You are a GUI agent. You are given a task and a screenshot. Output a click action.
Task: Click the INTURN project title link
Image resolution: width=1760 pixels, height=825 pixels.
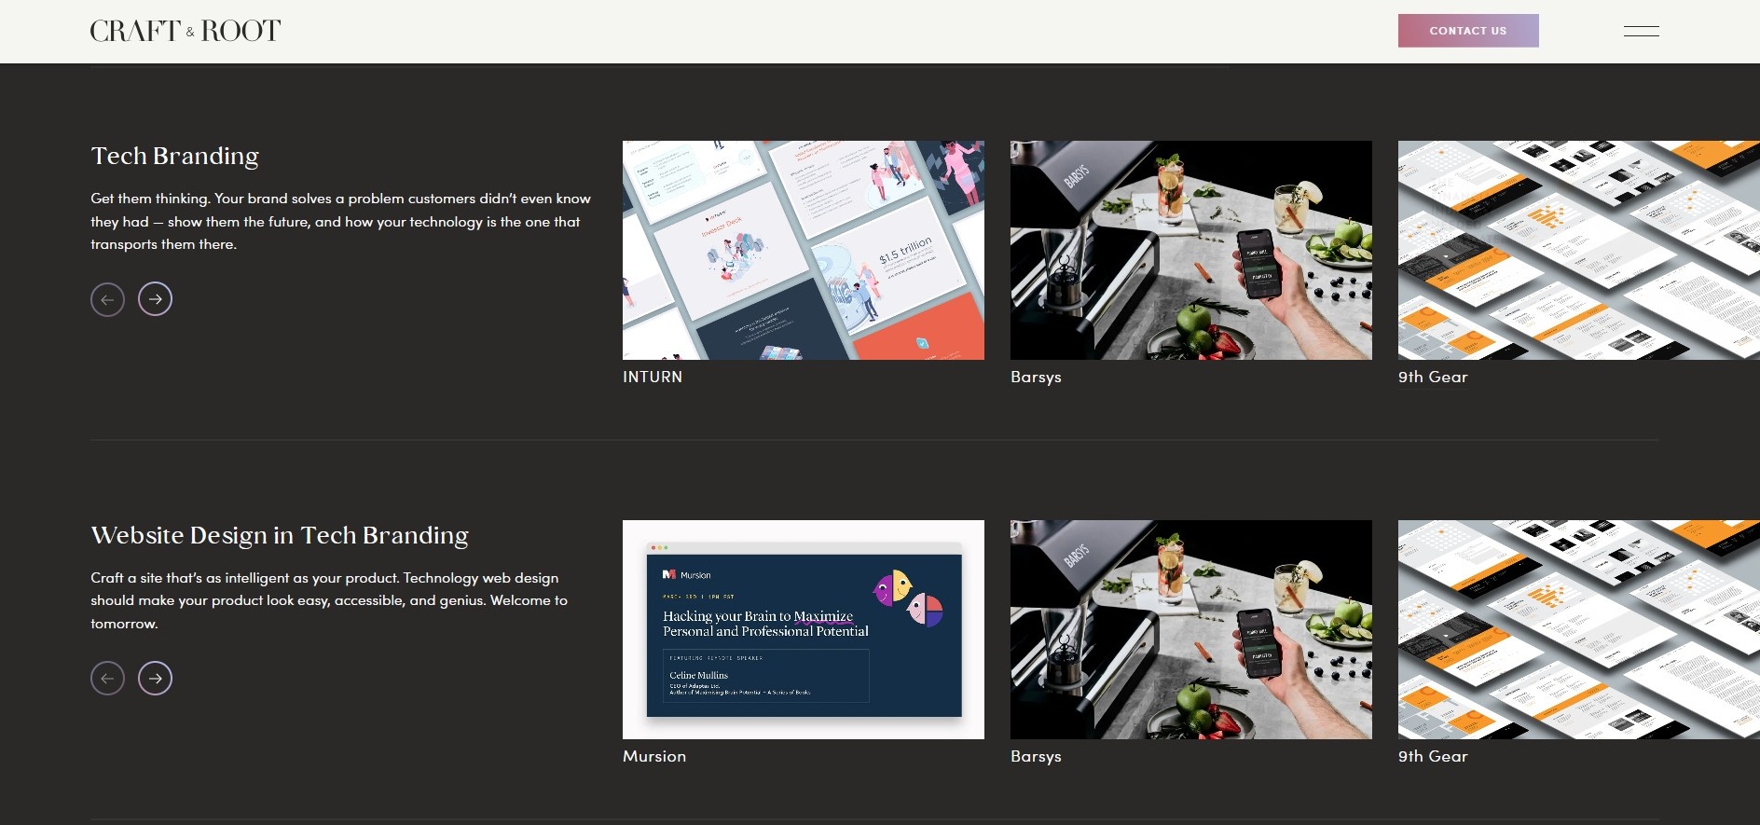click(653, 377)
